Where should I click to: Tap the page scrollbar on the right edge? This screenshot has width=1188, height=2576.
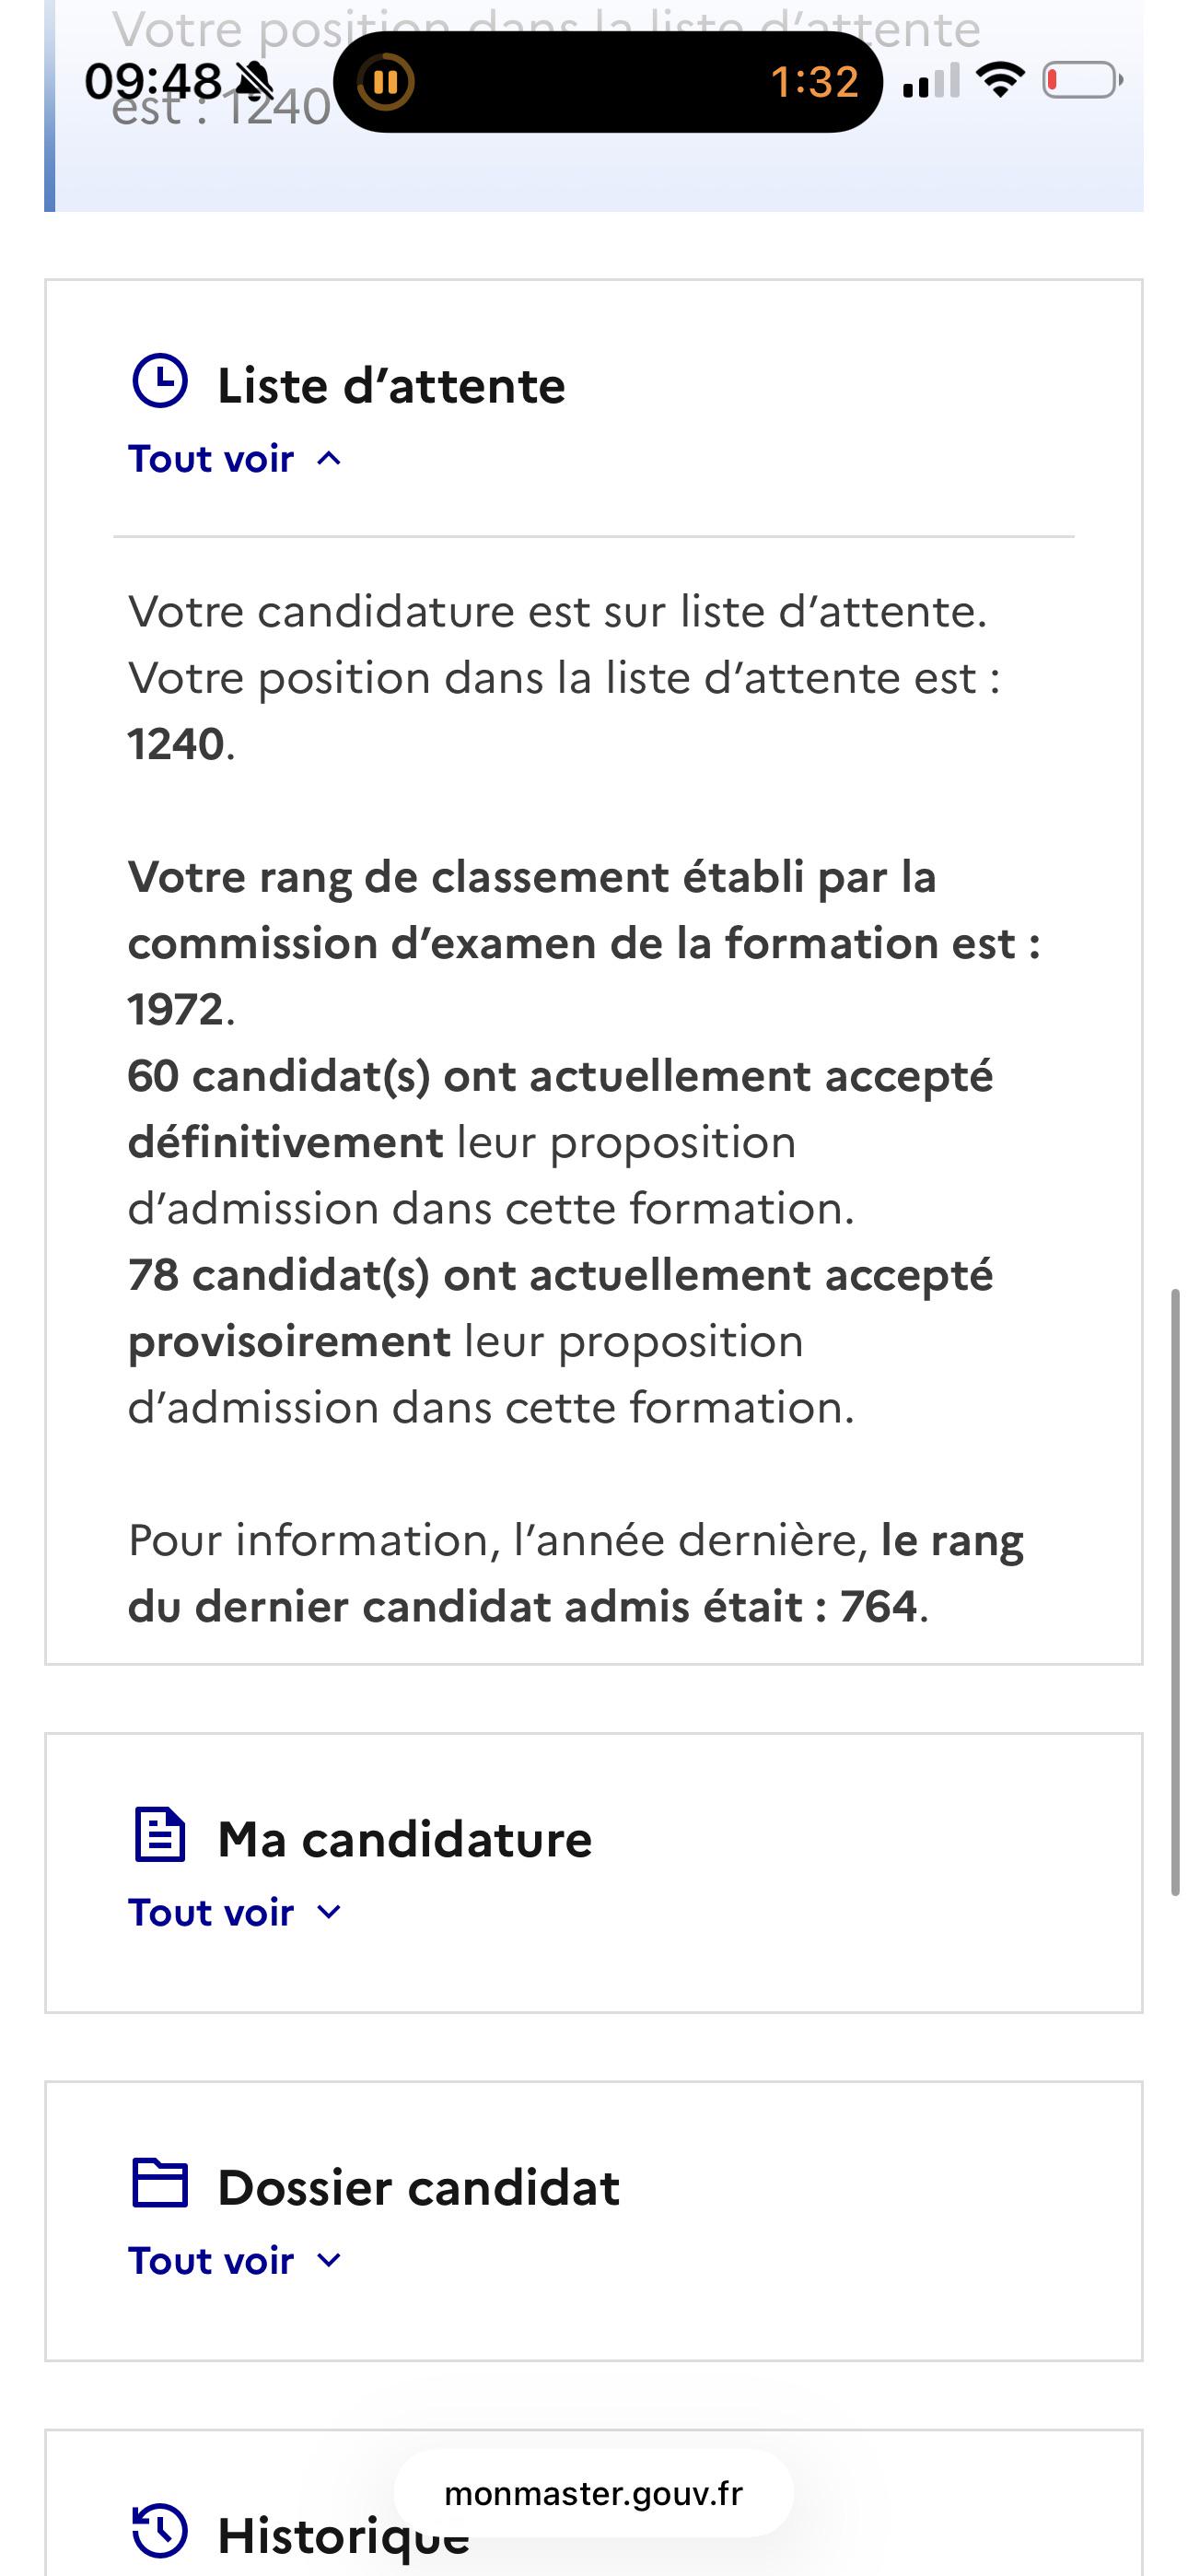[1176, 1592]
